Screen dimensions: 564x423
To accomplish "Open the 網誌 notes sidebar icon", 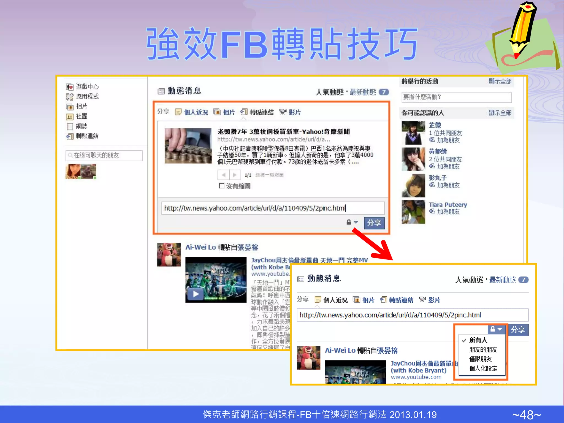I will click(x=70, y=126).
